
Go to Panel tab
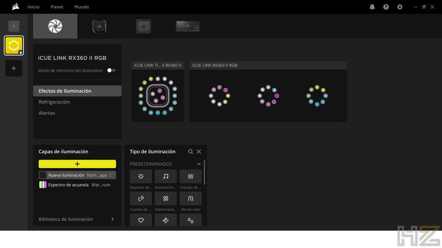coord(57,7)
